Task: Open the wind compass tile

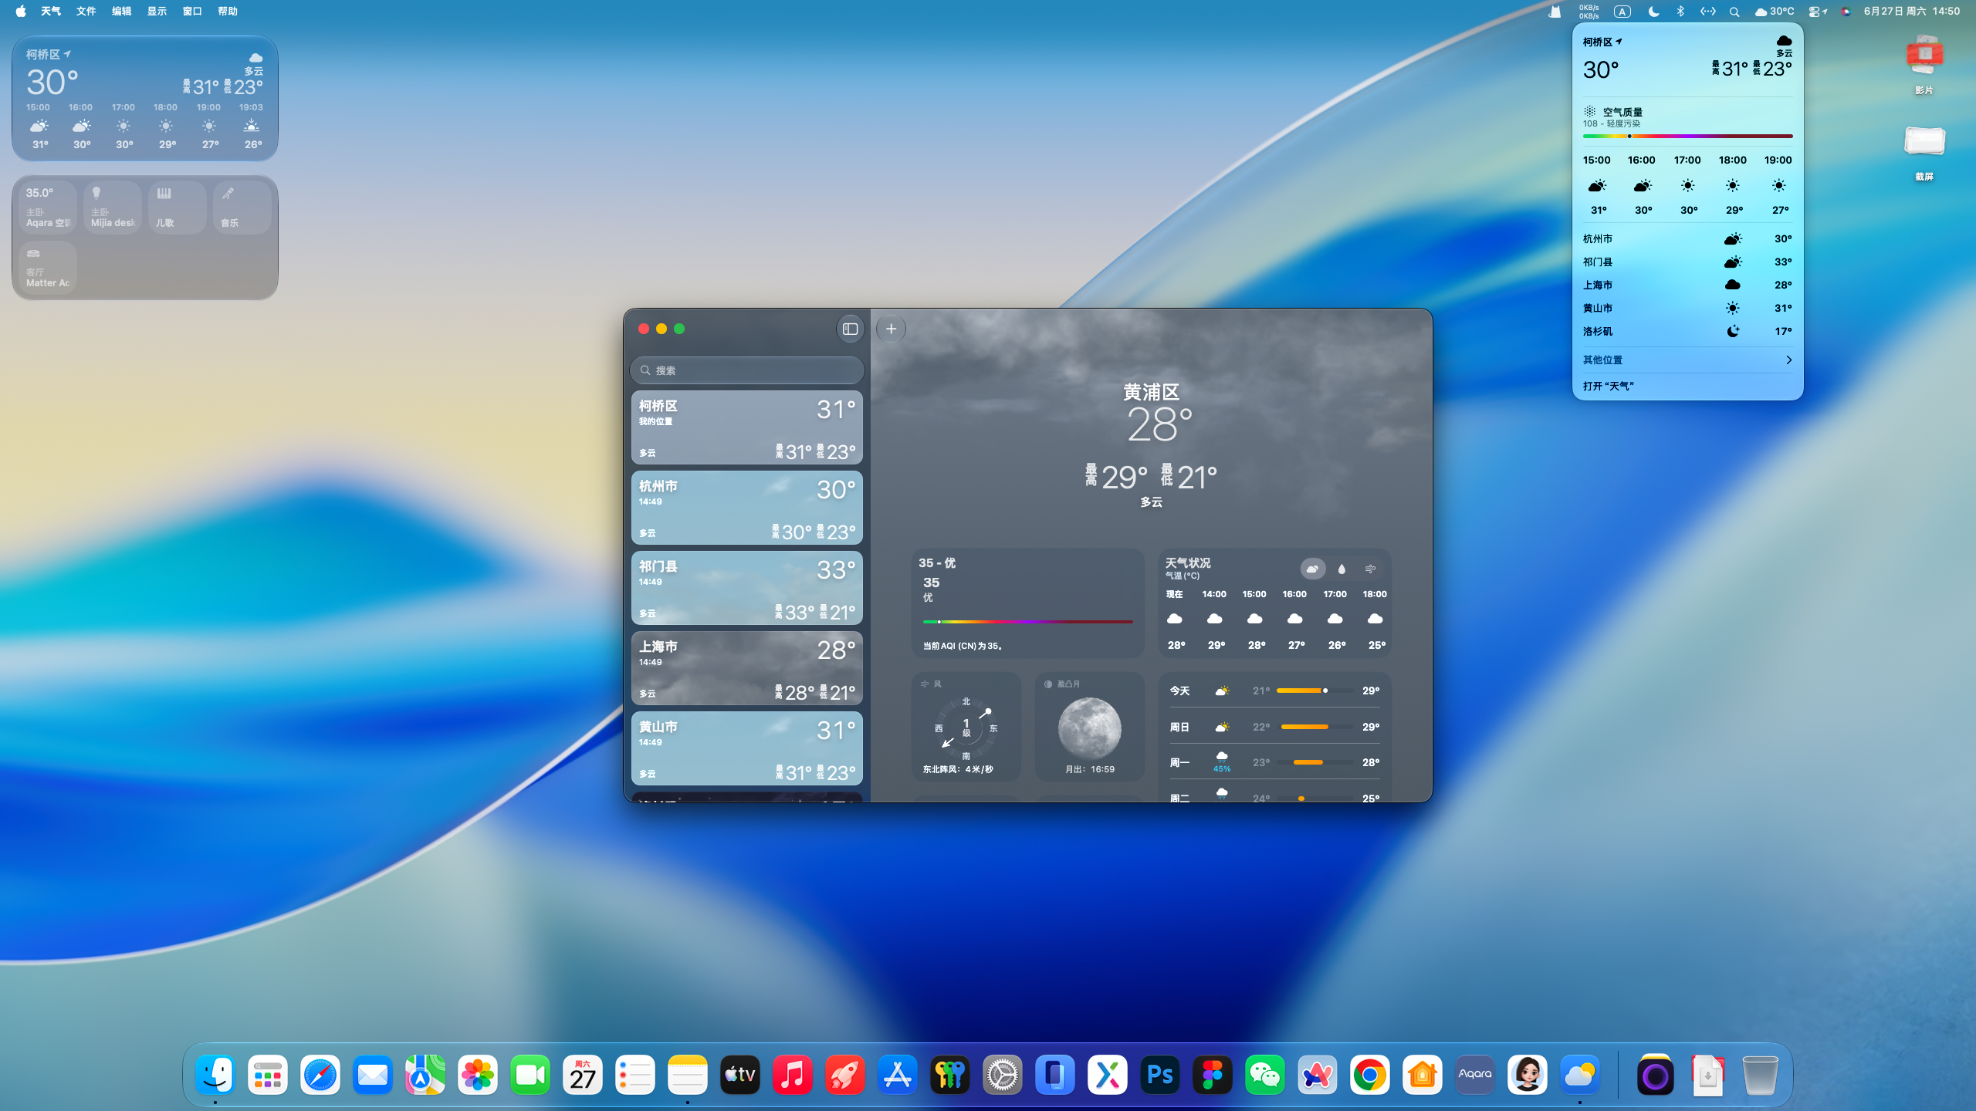Action: click(966, 727)
